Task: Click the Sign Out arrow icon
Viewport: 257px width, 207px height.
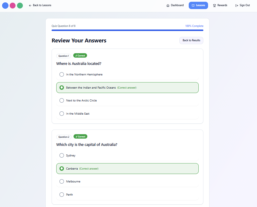Action: tap(237, 6)
